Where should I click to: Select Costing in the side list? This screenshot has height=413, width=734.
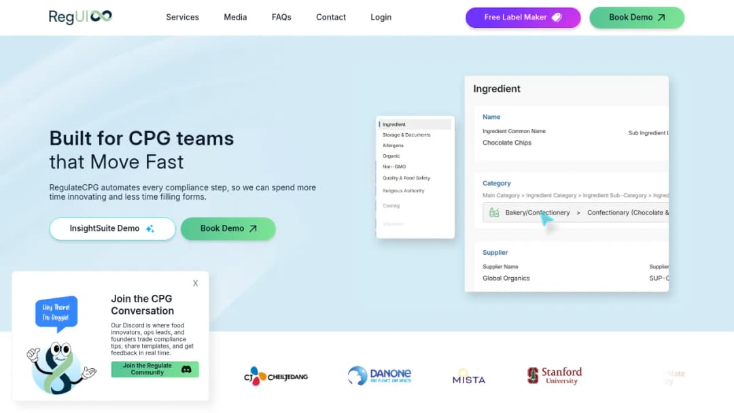coord(391,206)
